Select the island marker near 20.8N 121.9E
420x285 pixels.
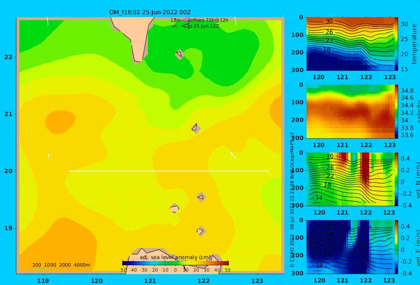[x=196, y=128]
